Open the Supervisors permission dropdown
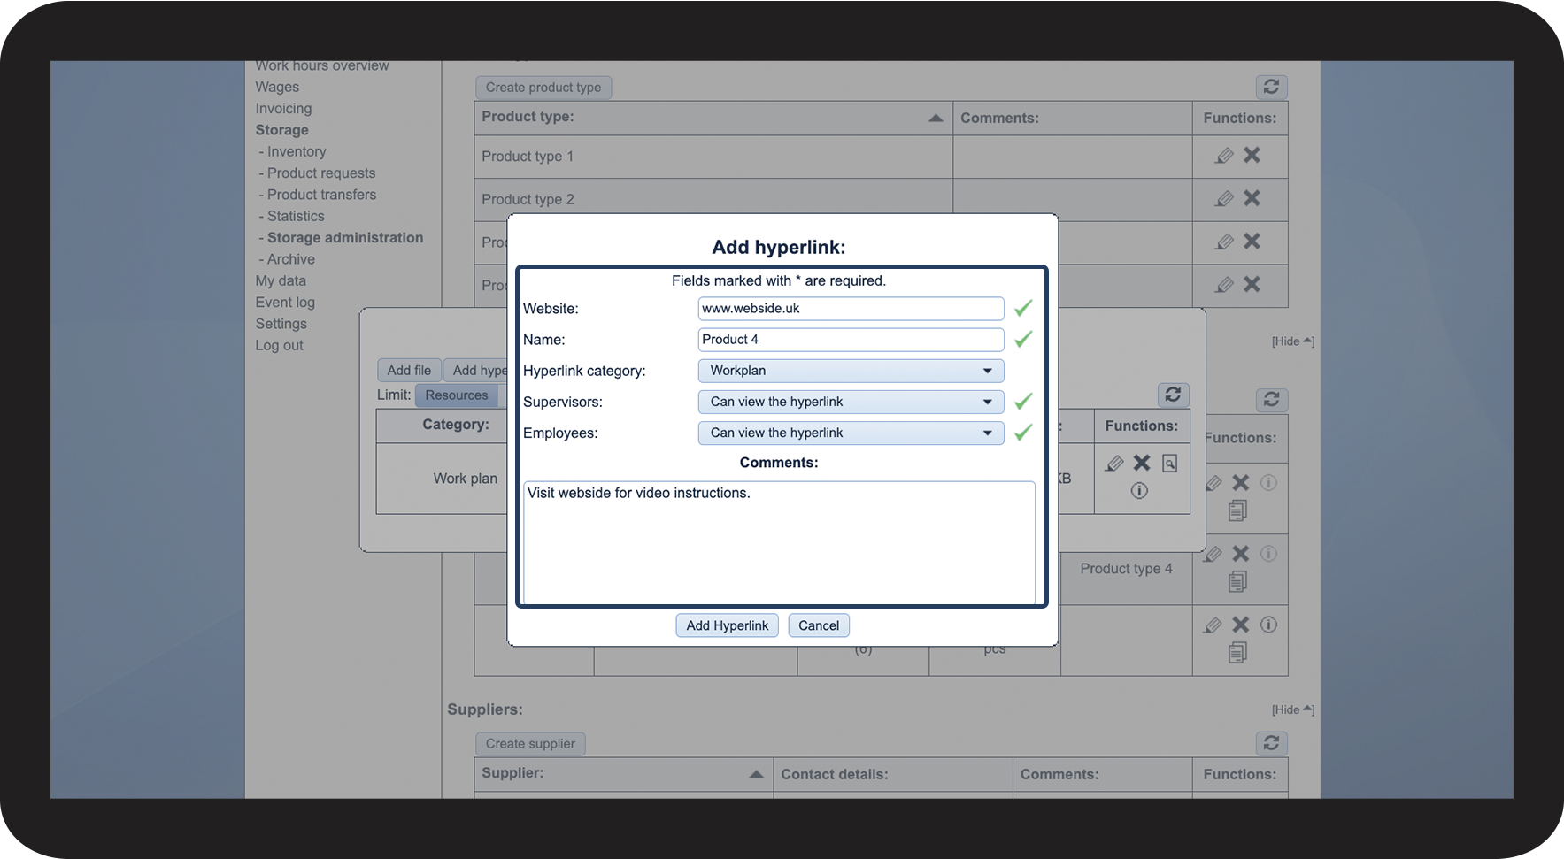Image resolution: width=1564 pixels, height=859 pixels. [851, 402]
